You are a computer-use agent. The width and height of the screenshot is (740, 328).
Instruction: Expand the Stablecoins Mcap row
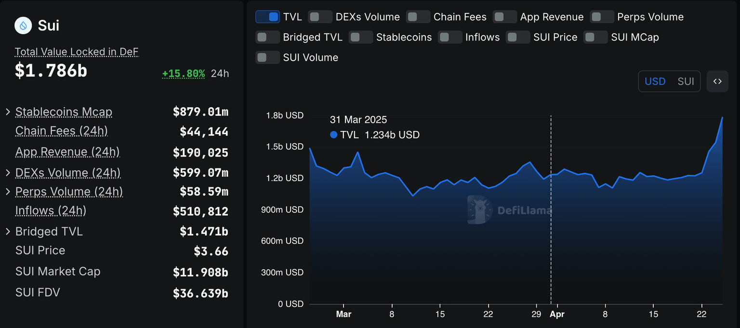[7, 112]
